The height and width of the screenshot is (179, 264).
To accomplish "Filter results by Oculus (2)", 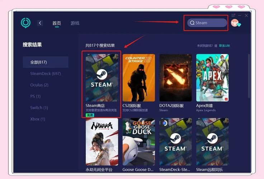I will point(39,85).
